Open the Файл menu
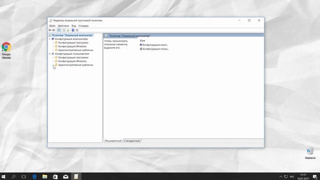This screenshot has width=320, height=180. pyautogui.click(x=52, y=25)
